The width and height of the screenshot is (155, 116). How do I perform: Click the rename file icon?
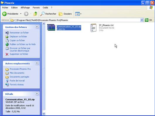(x=7, y=33)
